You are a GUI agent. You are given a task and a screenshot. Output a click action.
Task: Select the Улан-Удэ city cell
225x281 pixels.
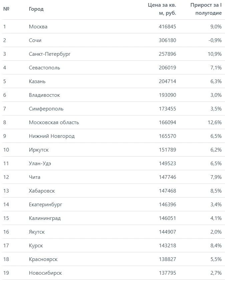(40, 164)
